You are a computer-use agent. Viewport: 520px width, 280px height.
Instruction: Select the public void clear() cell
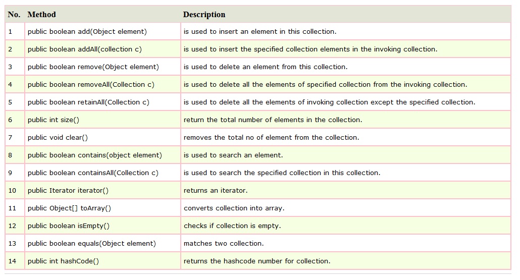click(58, 138)
